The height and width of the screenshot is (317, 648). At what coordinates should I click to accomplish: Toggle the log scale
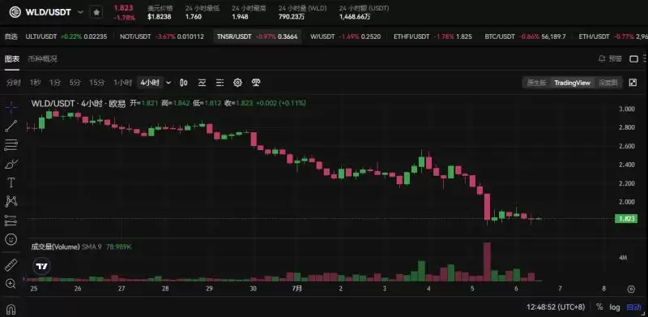tap(615, 307)
